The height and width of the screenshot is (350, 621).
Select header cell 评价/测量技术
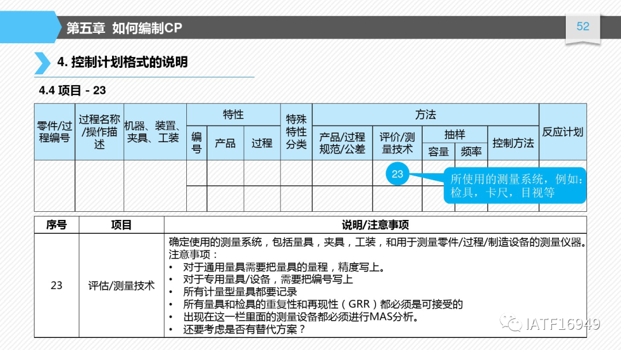point(397,143)
